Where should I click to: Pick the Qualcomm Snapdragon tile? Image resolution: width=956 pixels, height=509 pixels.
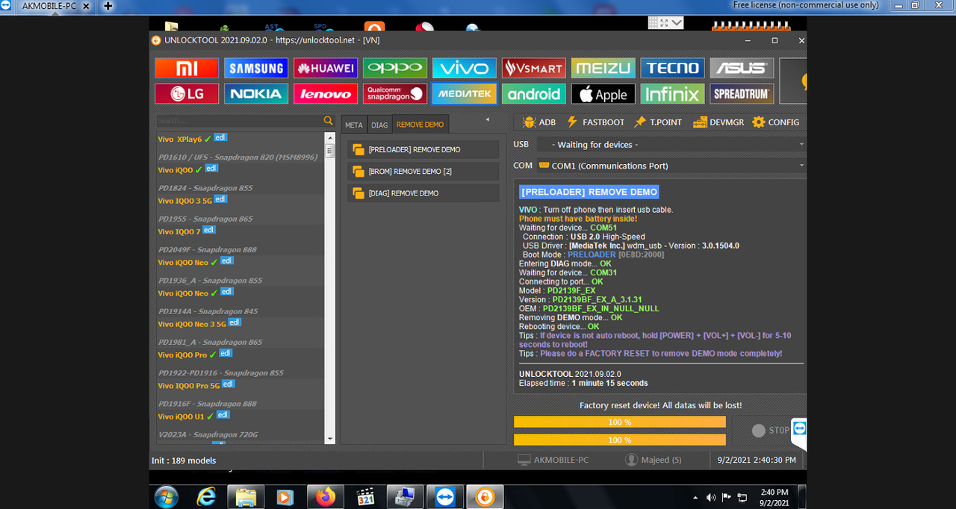coord(395,94)
